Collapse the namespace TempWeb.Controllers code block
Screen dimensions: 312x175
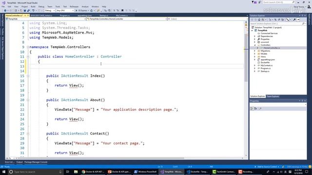28,47
